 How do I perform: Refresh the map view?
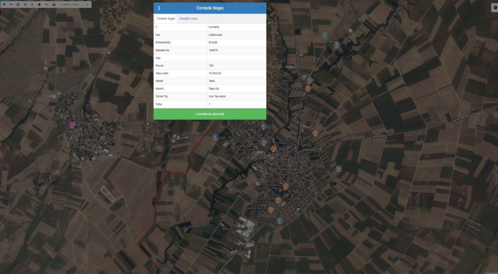pos(18,4)
